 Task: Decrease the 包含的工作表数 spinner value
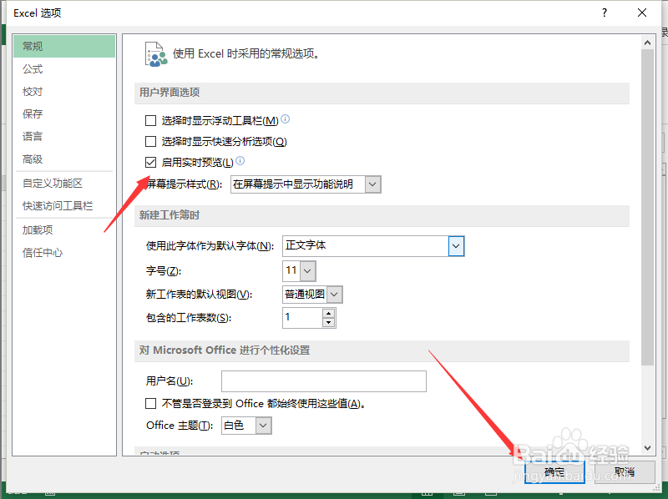[x=328, y=323]
